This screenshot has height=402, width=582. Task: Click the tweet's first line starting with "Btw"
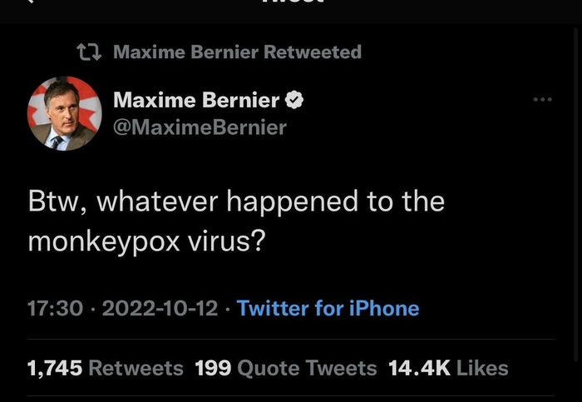pyautogui.click(x=236, y=201)
